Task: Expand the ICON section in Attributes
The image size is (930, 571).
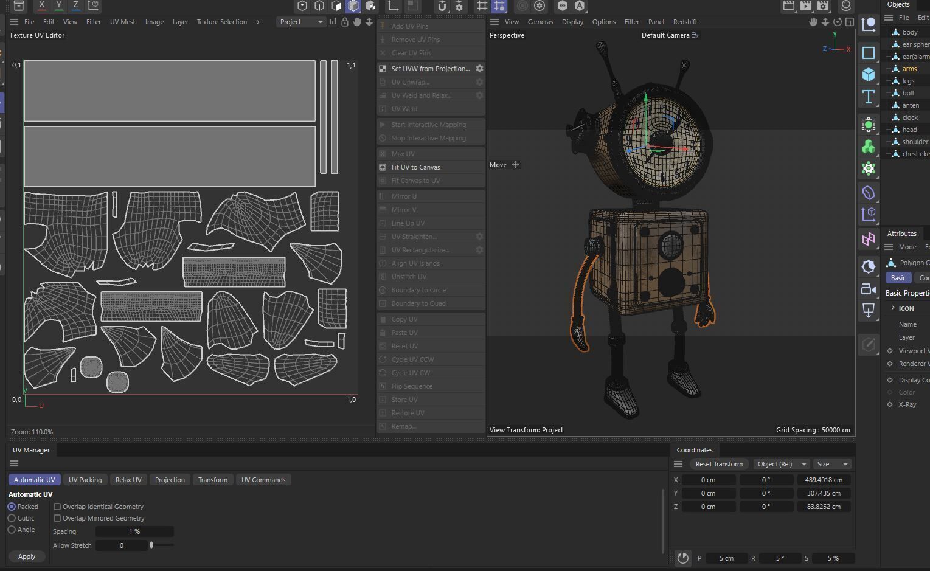Action: click(893, 308)
